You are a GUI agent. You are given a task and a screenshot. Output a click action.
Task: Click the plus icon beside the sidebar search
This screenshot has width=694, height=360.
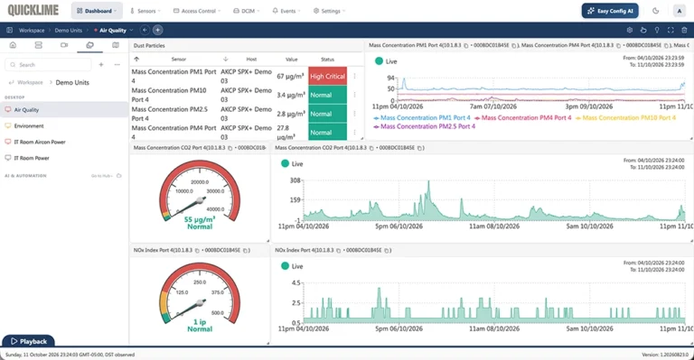(x=101, y=64)
